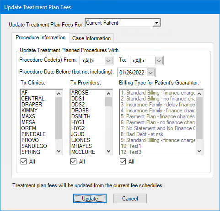
Task: Click the scroll-up arrow in Tx Clinics list
Action: click(x=59, y=94)
